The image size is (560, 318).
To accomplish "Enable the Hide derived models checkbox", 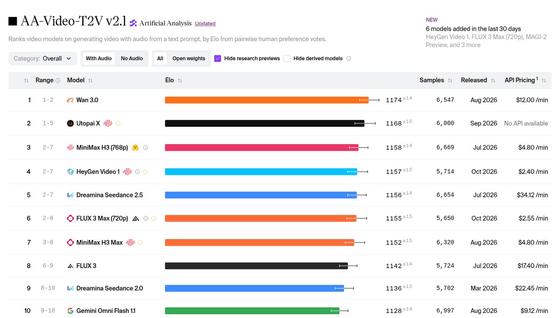I will point(287,58).
